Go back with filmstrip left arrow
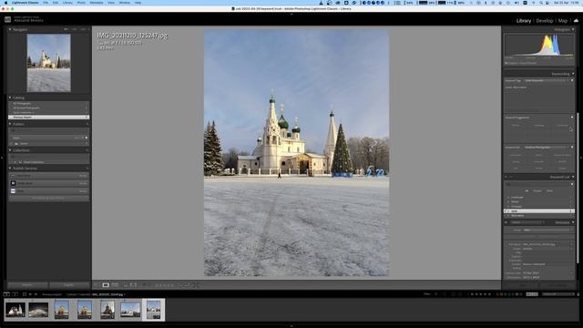Viewport: 583px width, 328px height. click(x=30, y=294)
